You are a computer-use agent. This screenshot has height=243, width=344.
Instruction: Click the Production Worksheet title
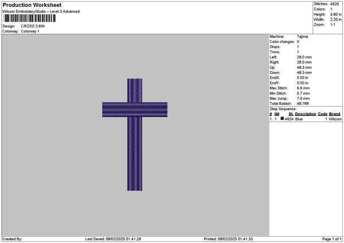tap(32, 5)
